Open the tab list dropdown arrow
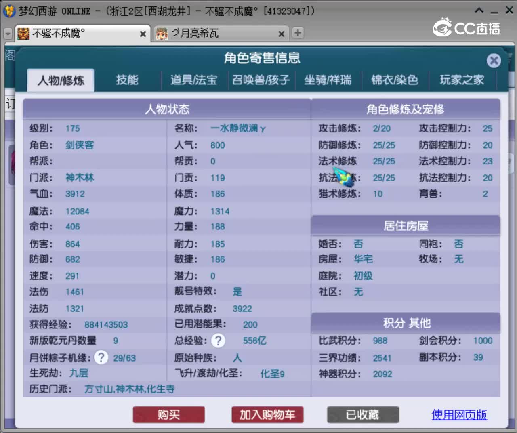Screen dimensions: 517x433 [8, 34]
